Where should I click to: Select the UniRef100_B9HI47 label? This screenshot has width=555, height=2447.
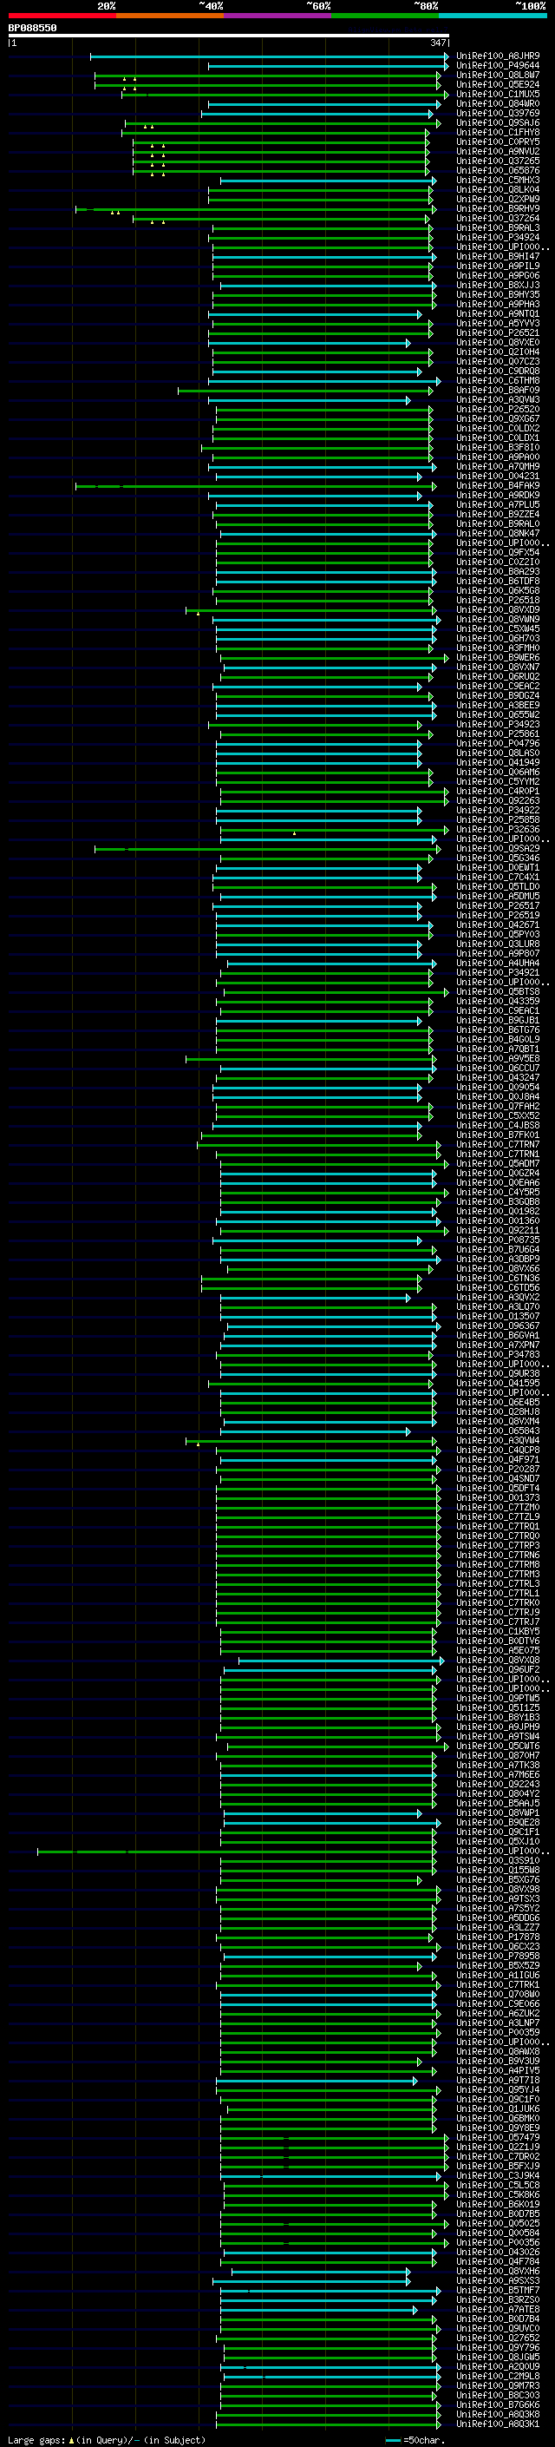pos(498,256)
